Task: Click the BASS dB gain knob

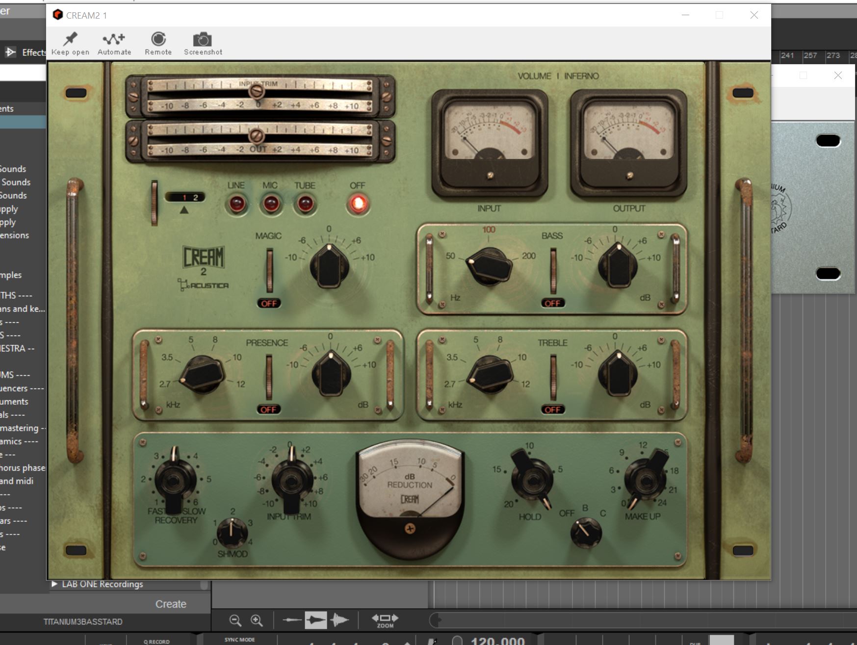Action: [x=618, y=266]
